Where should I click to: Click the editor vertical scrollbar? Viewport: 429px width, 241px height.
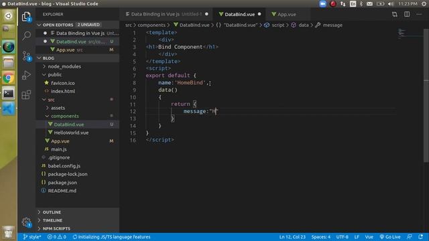point(426,96)
